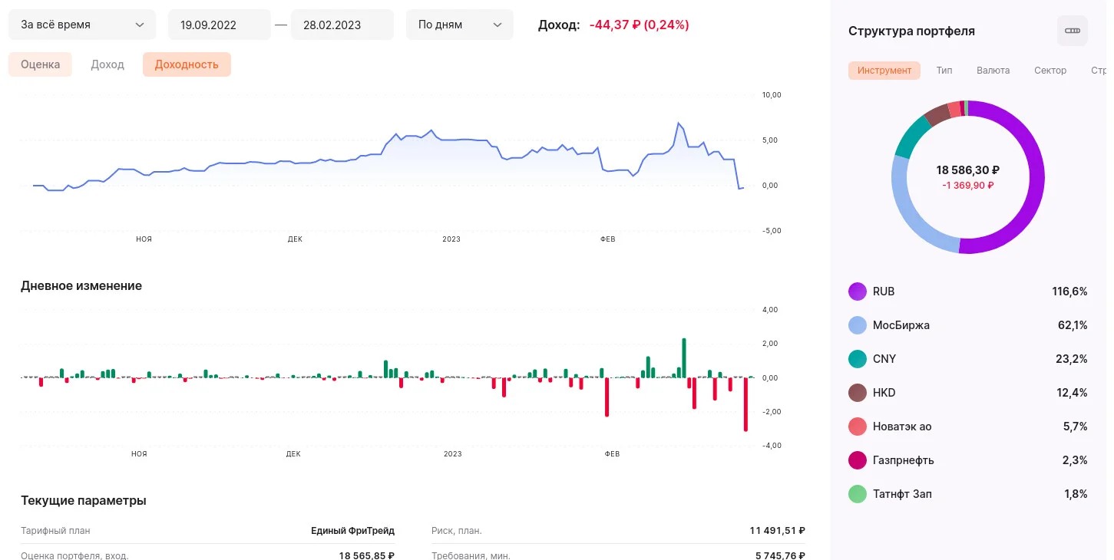Switch to the 'Доход' chart tab
Viewport: 1114px width, 560px height.
coord(107,64)
